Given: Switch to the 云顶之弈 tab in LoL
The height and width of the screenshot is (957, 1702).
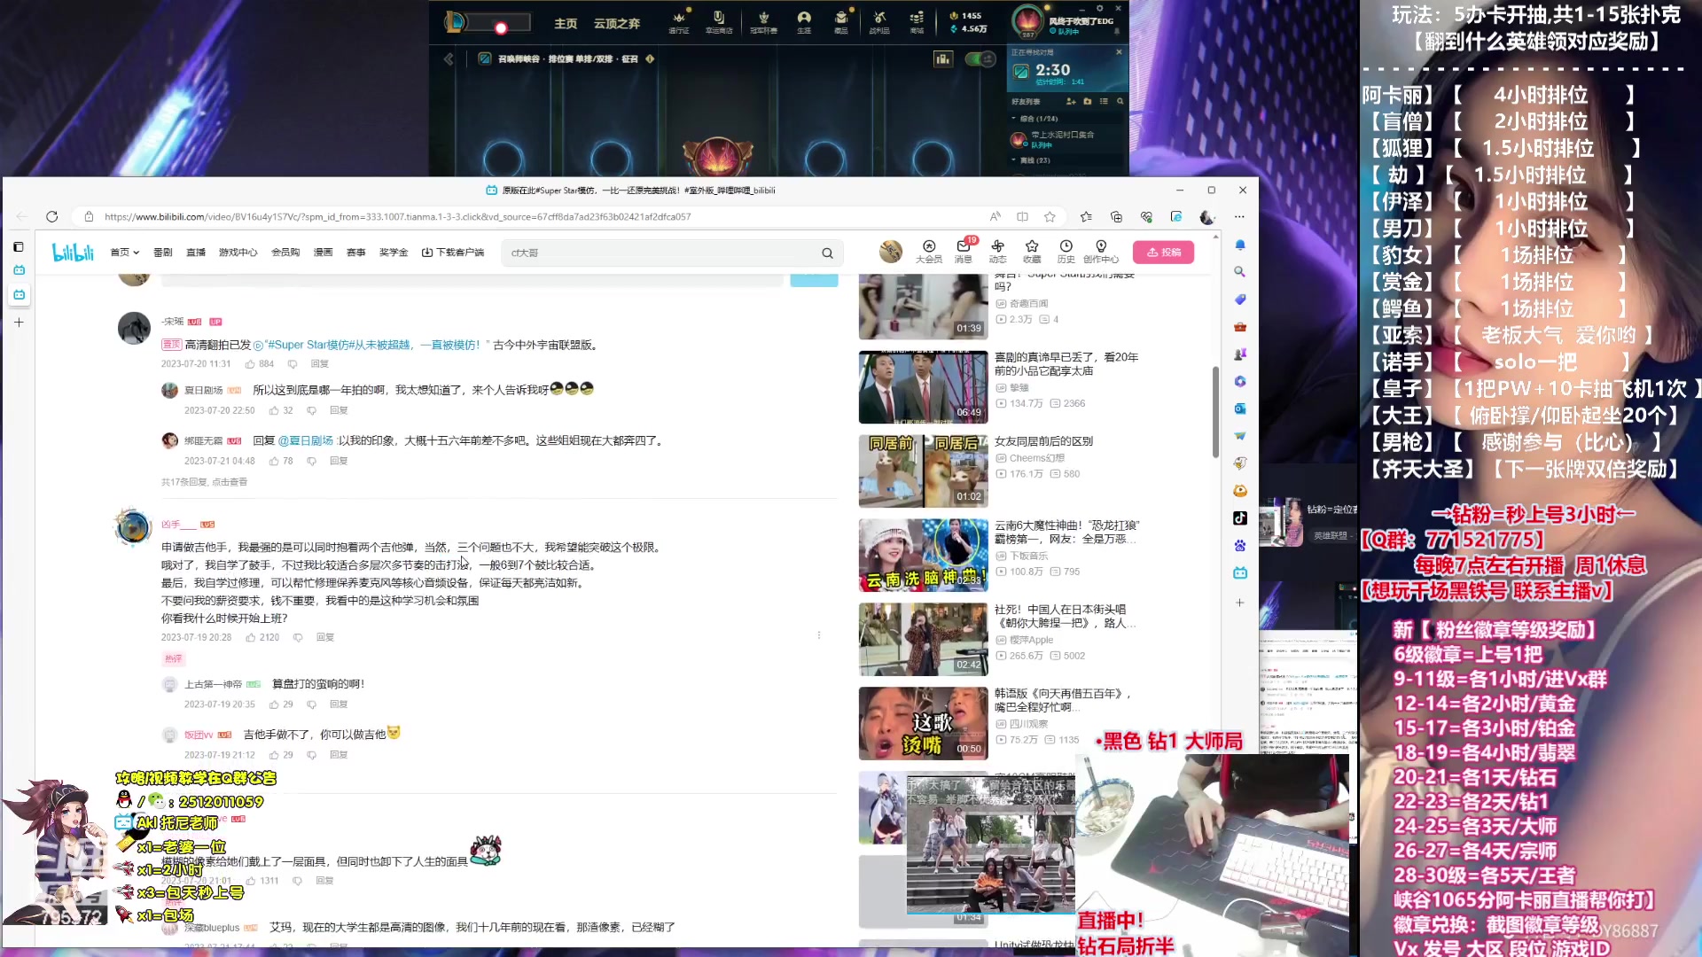Looking at the screenshot, I should [x=617, y=24].
